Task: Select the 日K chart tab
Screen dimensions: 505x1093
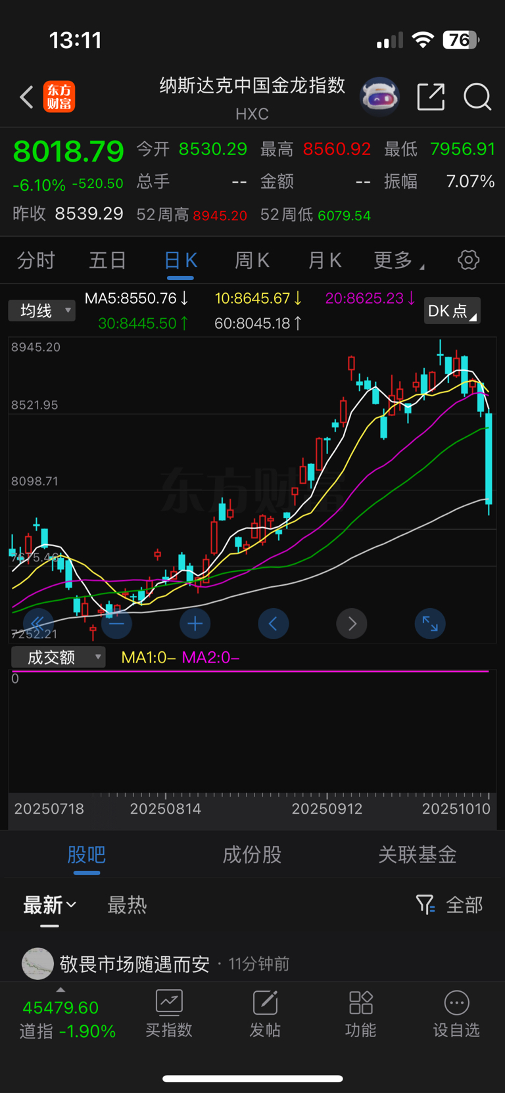Action: click(180, 260)
